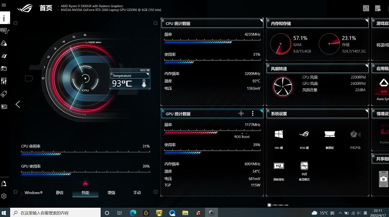Viewport: 389px width, 217px height.
Task: Open Scenario Profiles sliders sidebar icon
Action: (x=4, y=81)
